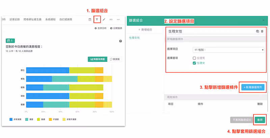Expand the 11 性別 item dropdown
Image resolution: width=270 pixels, height=138 pixels.
point(228,50)
